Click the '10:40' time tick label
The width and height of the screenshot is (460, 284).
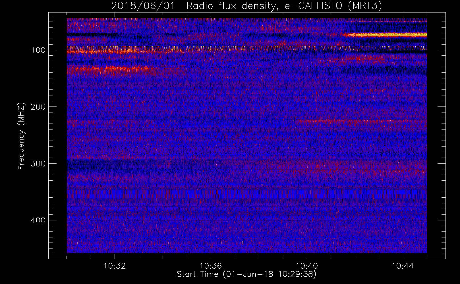coord(307,266)
